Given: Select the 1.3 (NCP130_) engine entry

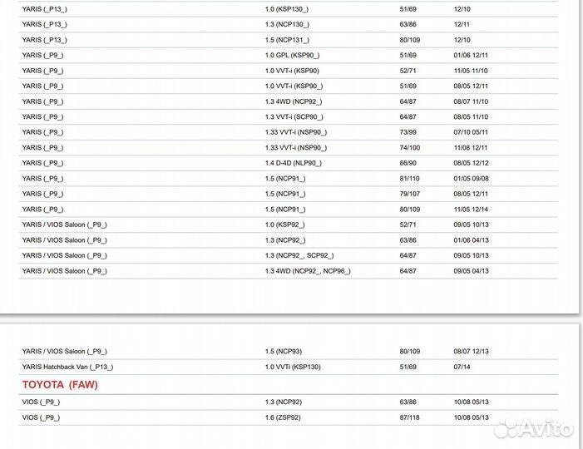Looking at the screenshot, I should pos(287,24).
